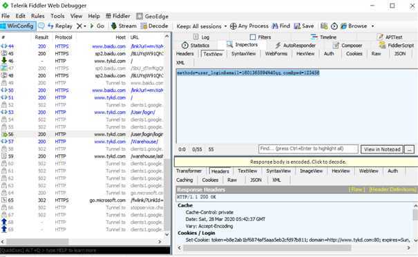This screenshot has width=418, height=257.
Task: Expand the Browse dropdown arrow
Action: pos(372,26)
